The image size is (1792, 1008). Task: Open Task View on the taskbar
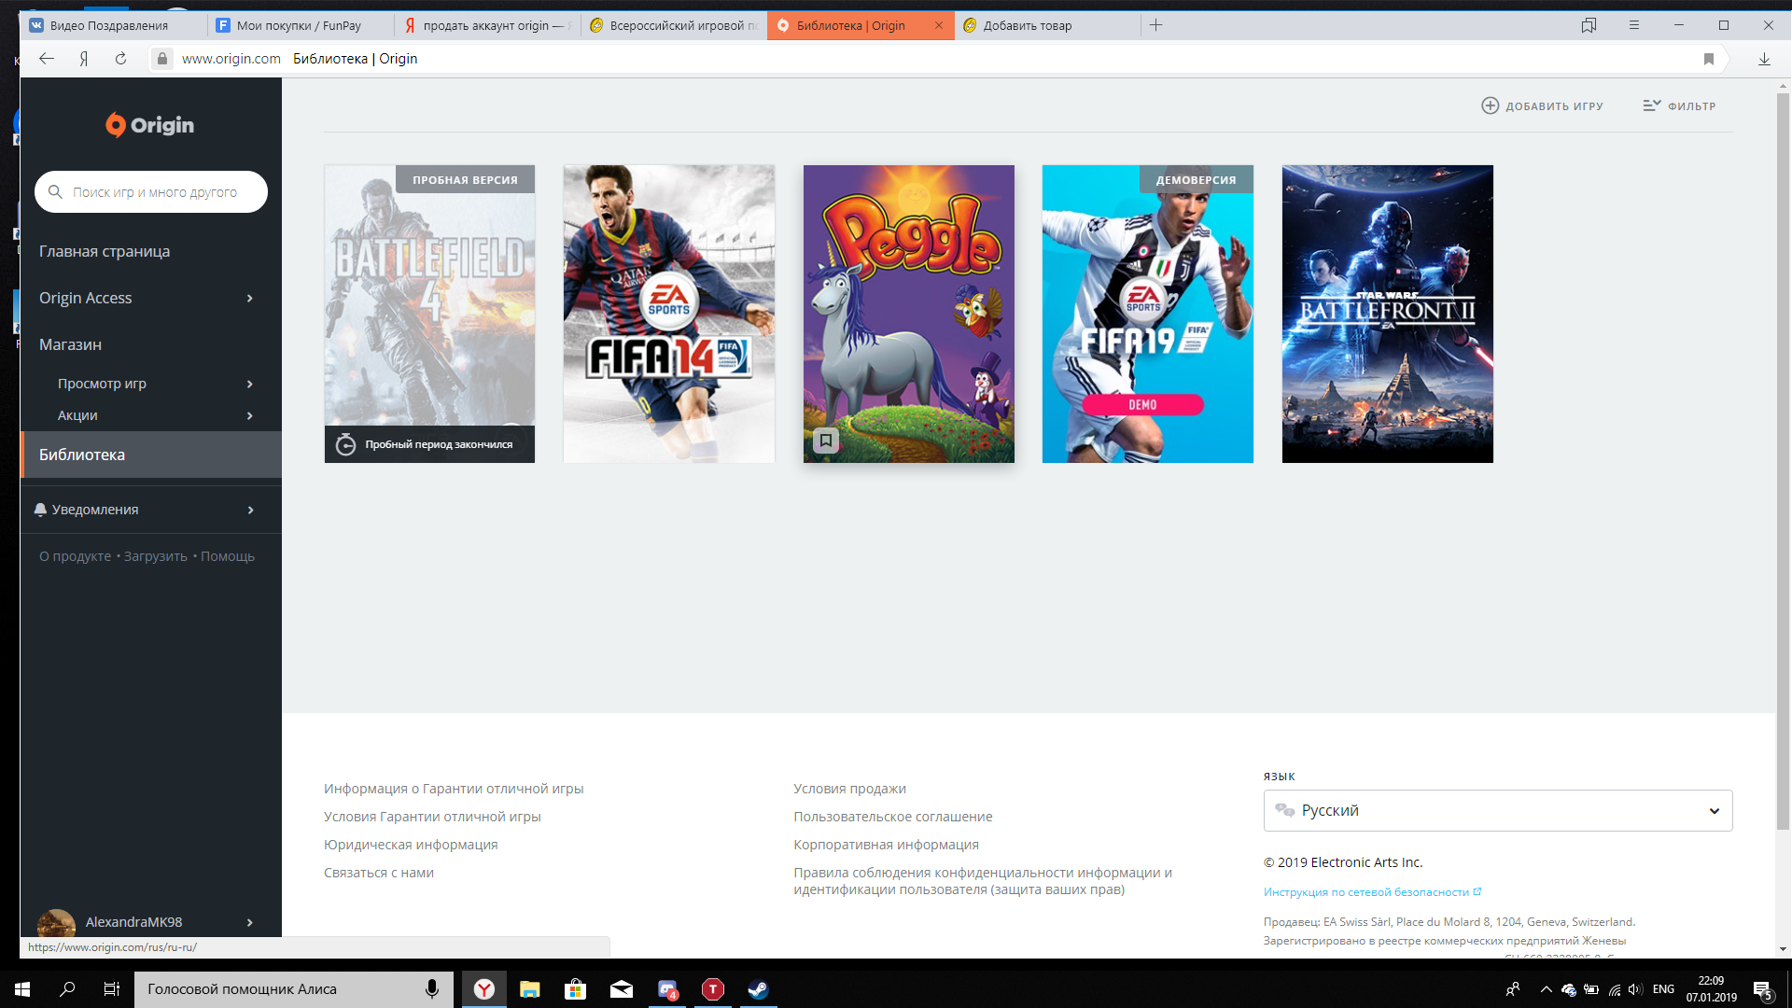pos(111,989)
